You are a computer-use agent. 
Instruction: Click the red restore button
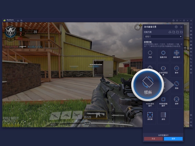(153, 139)
